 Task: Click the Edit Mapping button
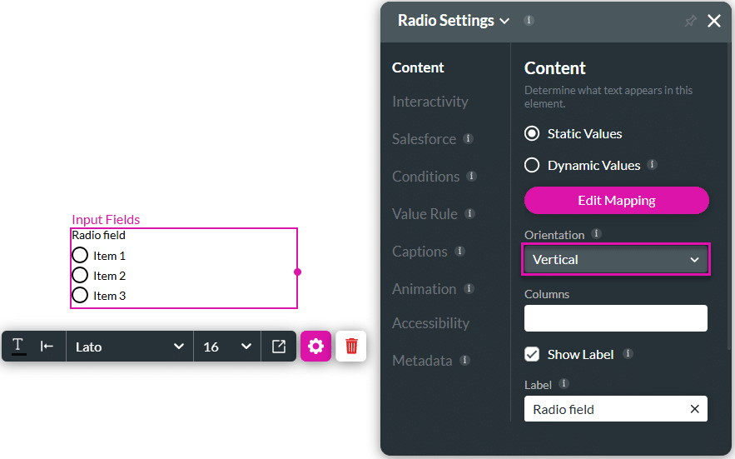click(x=616, y=200)
